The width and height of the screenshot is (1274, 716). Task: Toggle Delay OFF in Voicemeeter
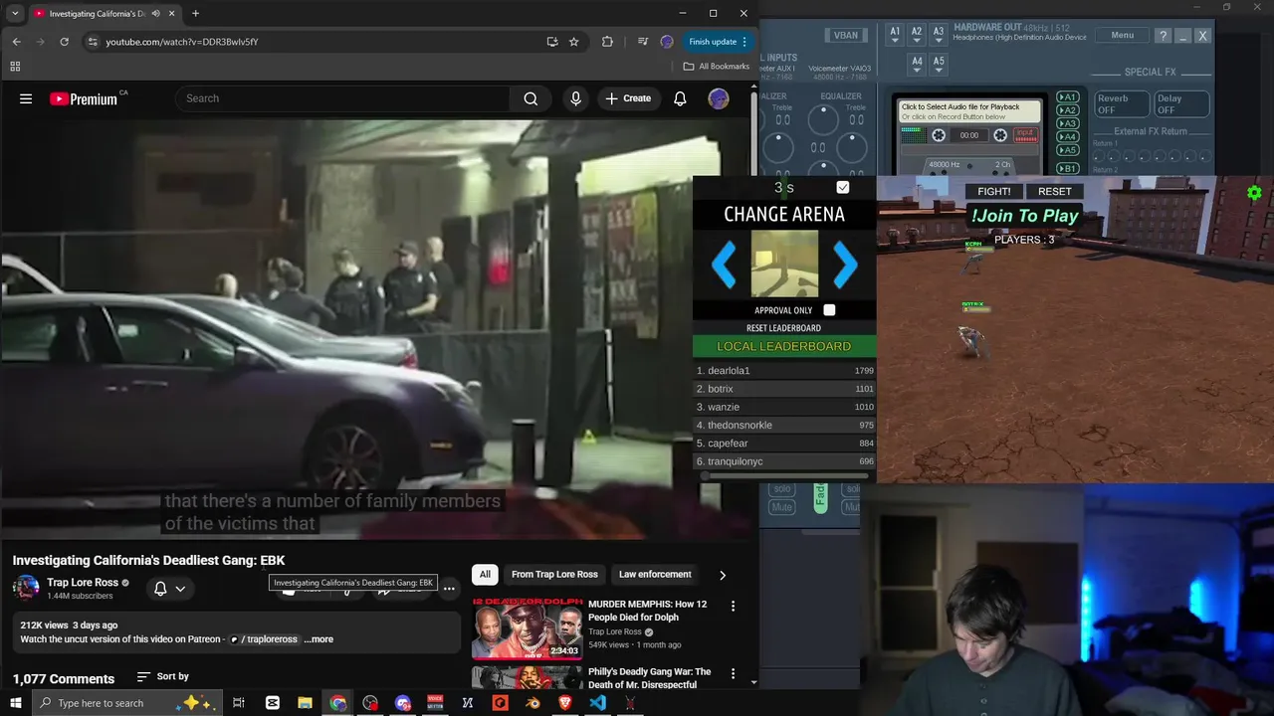[1181, 104]
